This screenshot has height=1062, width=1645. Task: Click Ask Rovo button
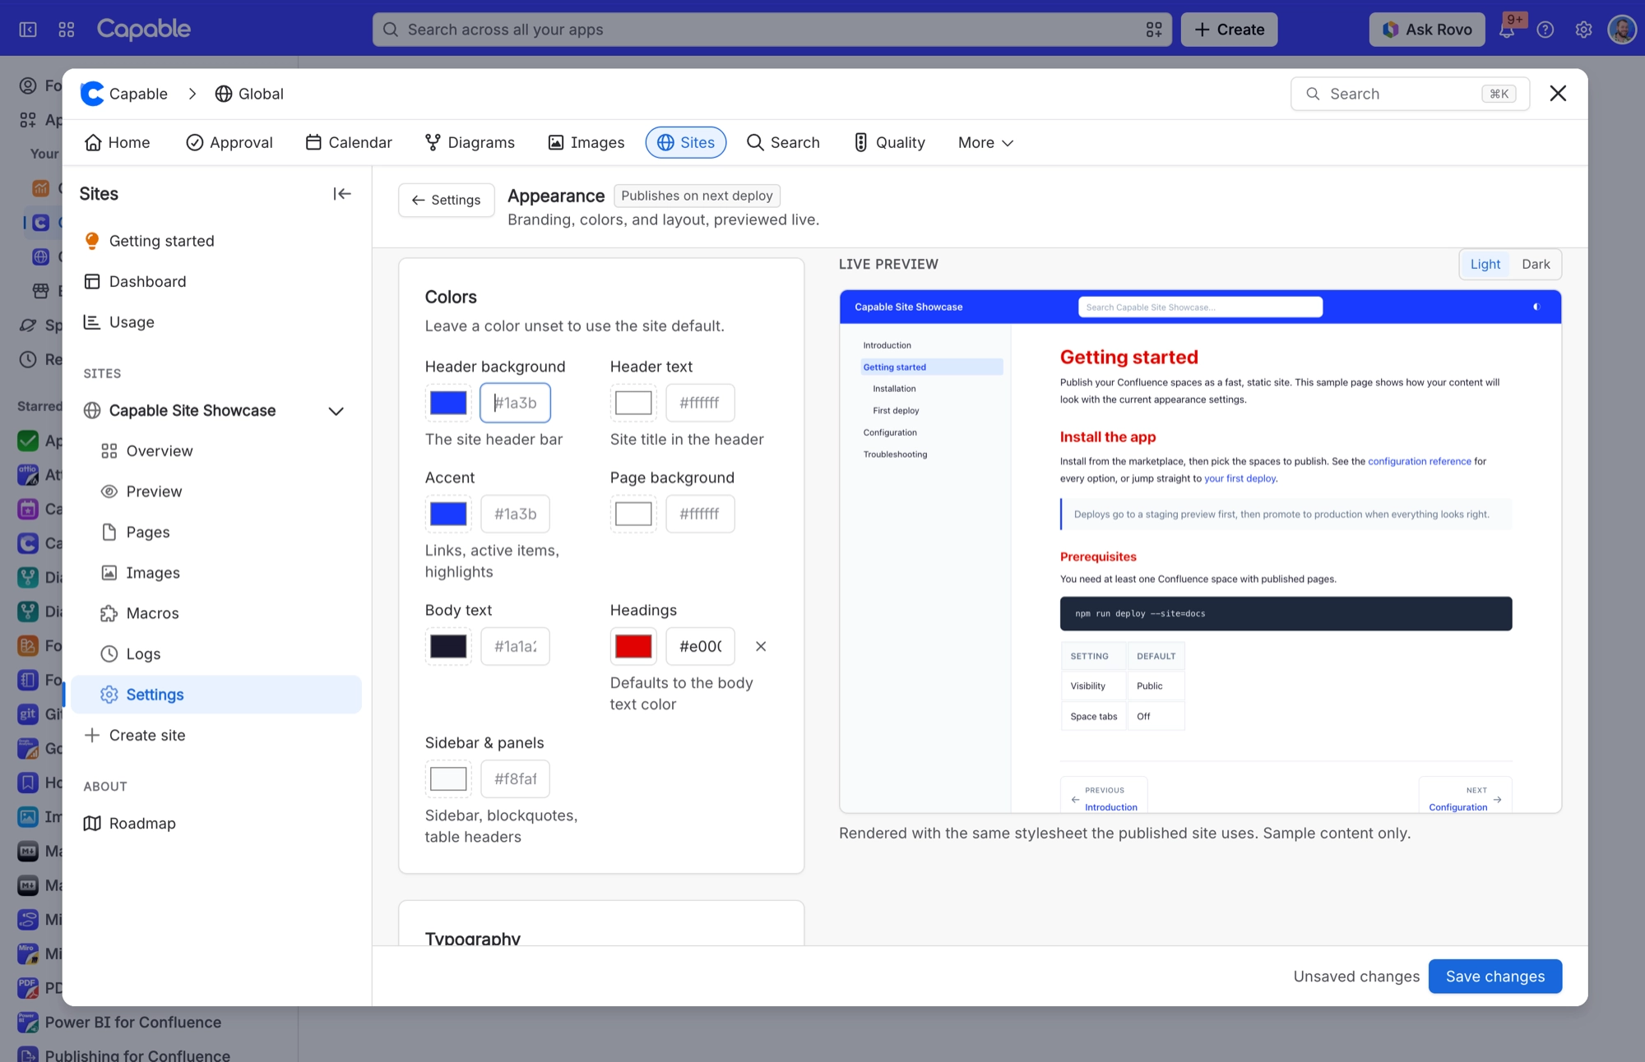pos(1427,30)
